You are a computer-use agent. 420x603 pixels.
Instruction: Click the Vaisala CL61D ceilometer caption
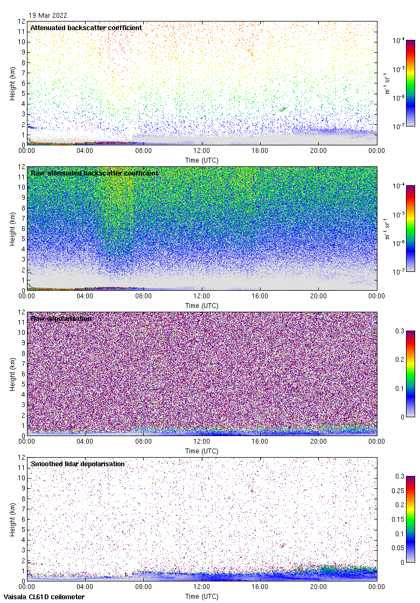(44, 597)
